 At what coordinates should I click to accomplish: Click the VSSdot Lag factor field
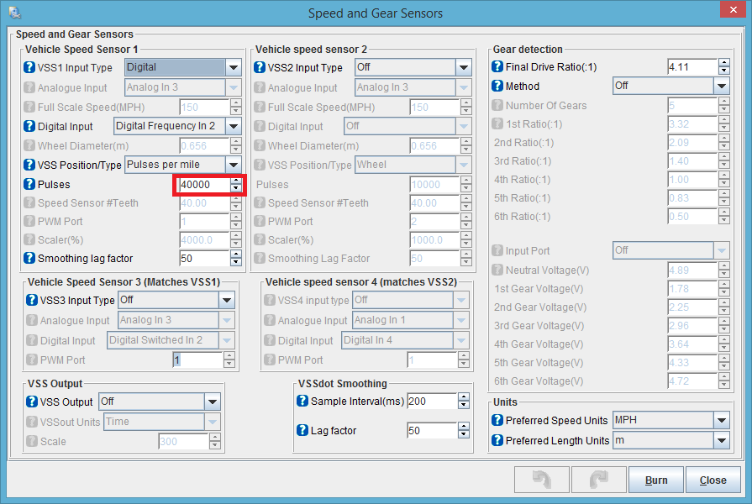coord(432,431)
